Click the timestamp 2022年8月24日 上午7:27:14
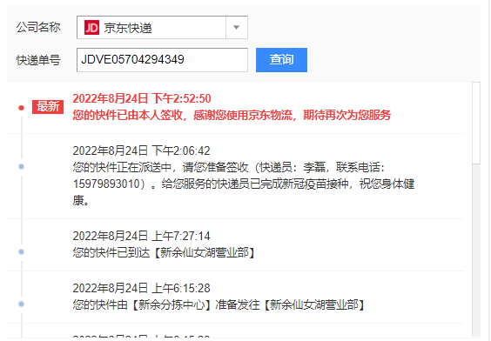Viewport: 491px width, 341px height. coord(142,236)
